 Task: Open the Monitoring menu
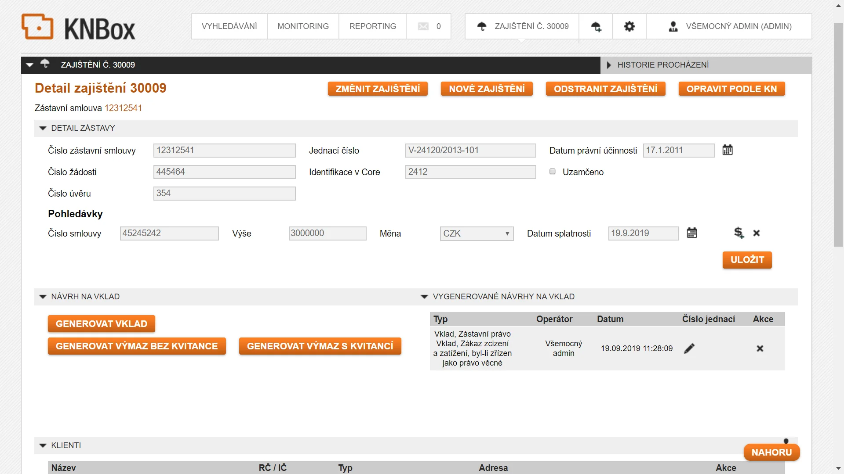[x=303, y=26]
